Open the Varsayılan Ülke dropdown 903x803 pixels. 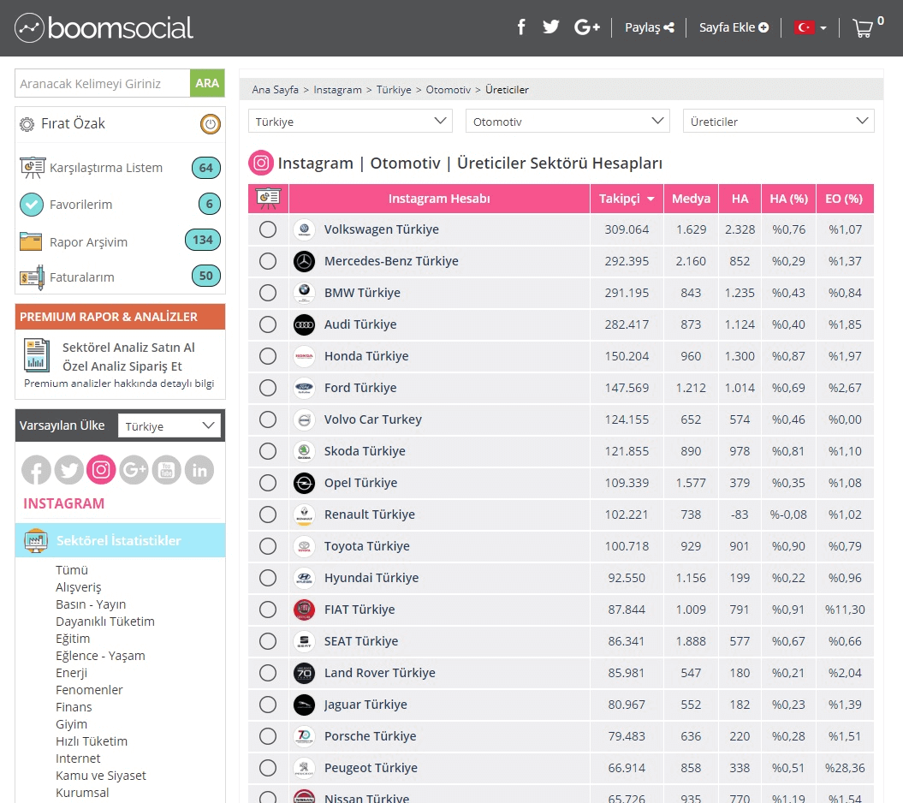(x=169, y=425)
